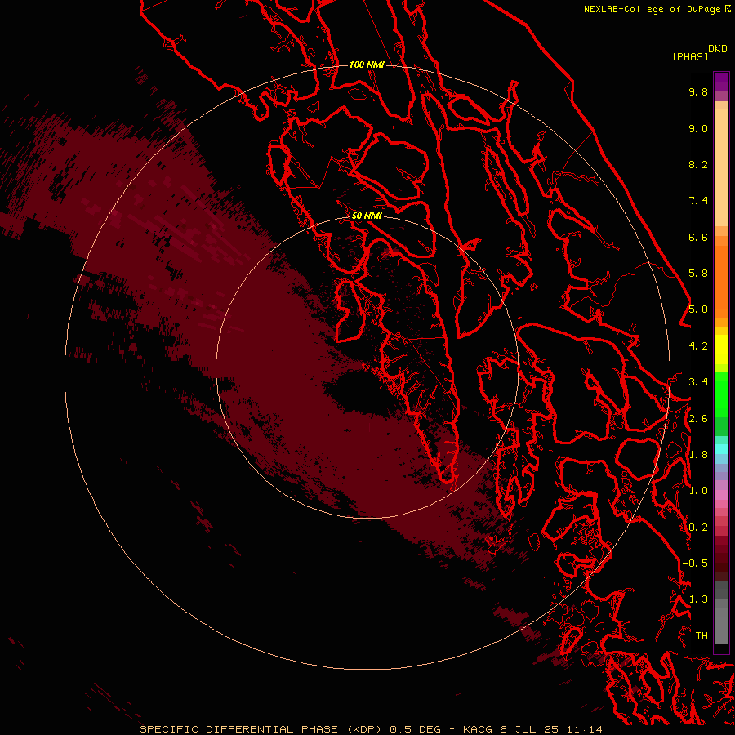The height and width of the screenshot is (735, 735).
Task: Click the 6 JUL 25 11:14 timestamp
Action: (551, 729)
